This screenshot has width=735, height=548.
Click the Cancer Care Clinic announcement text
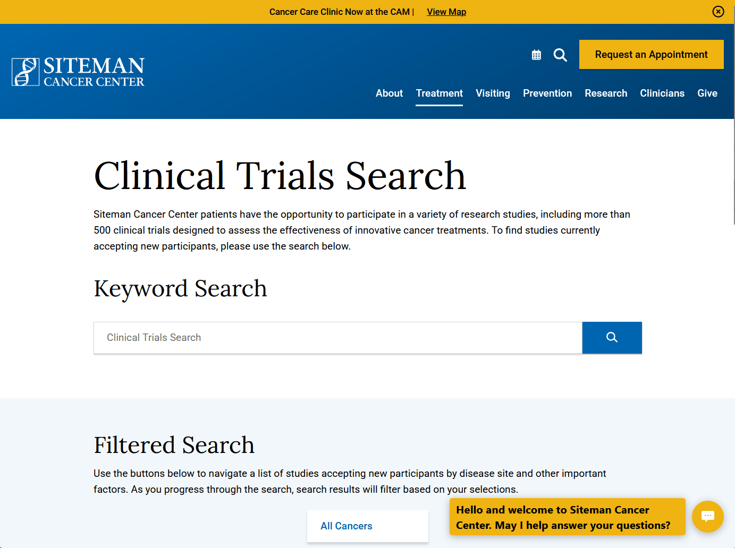click(x=339, y=12)
